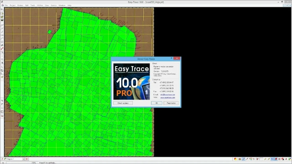Click the 1:1 scale icon in left toolbar
292x164 pixels.
(2, 108)
